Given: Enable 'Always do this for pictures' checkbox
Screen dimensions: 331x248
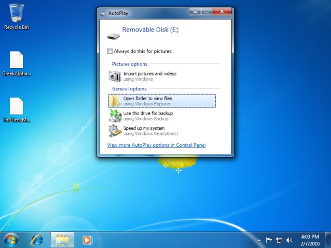Looking at the screenshot, I should 110,51.
